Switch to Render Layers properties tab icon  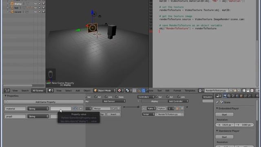[x=229, y=96]
